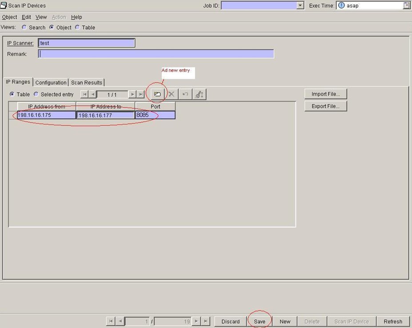
Task: Click the Port cell 8085
Action: [x=155, y=115]
